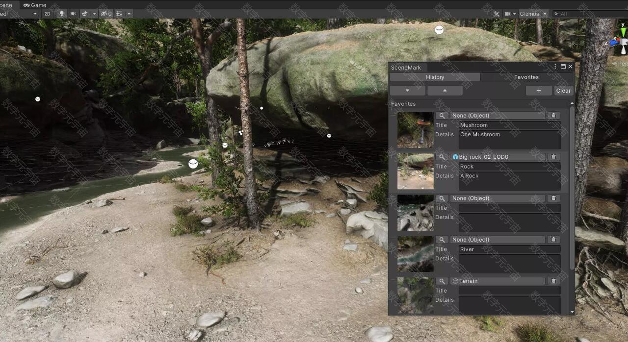Open component editor tools wrench icon
Screen dimensions: 628x342
pos(497,14)
